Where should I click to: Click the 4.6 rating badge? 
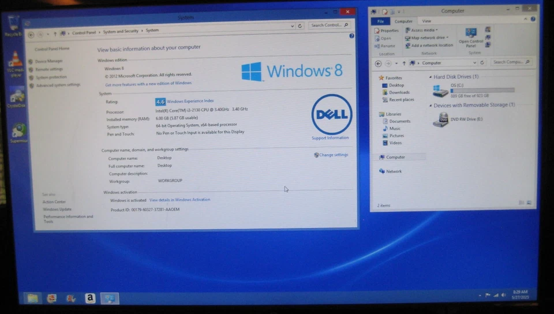[x=160, y=102]
